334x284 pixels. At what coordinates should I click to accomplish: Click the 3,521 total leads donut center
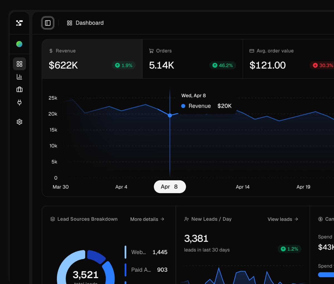85,275
